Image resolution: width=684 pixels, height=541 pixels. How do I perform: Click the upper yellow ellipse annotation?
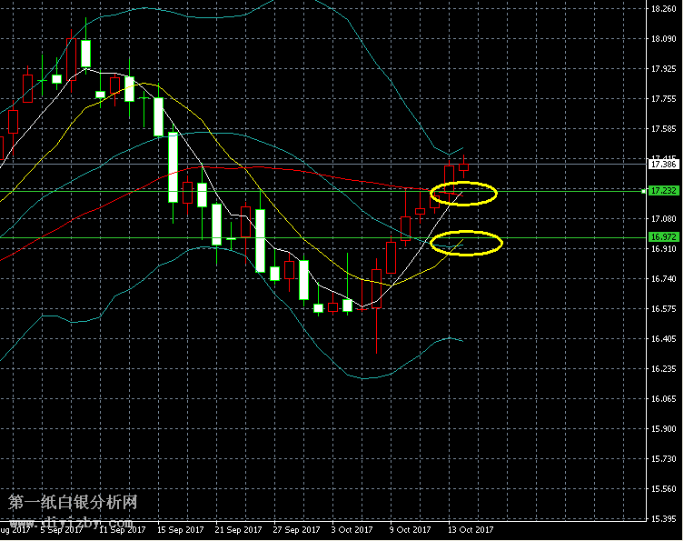(463, 193)
